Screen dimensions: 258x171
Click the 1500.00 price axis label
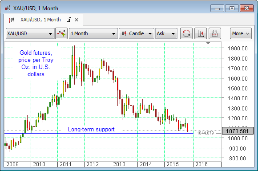tap(238, 89)
